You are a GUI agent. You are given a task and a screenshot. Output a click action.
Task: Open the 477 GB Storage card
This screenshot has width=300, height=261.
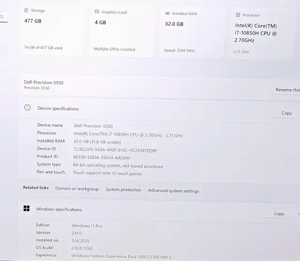(52, 29)
